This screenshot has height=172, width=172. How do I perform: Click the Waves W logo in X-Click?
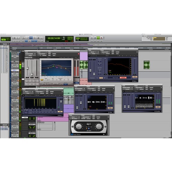pos(76,92)
